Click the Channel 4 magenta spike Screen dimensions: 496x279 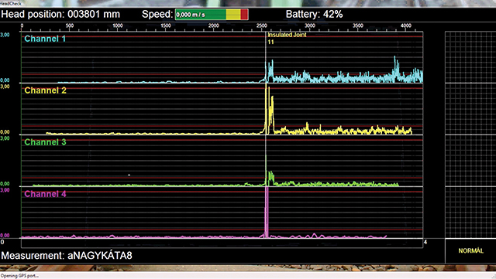pos(267,212)
